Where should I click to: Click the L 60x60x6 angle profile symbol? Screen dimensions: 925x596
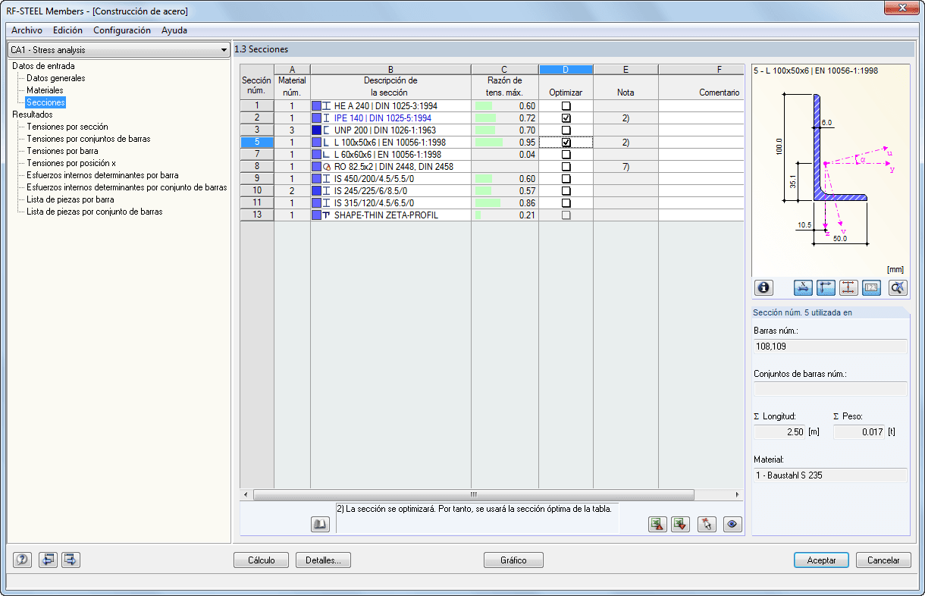[x=328, y=155]
